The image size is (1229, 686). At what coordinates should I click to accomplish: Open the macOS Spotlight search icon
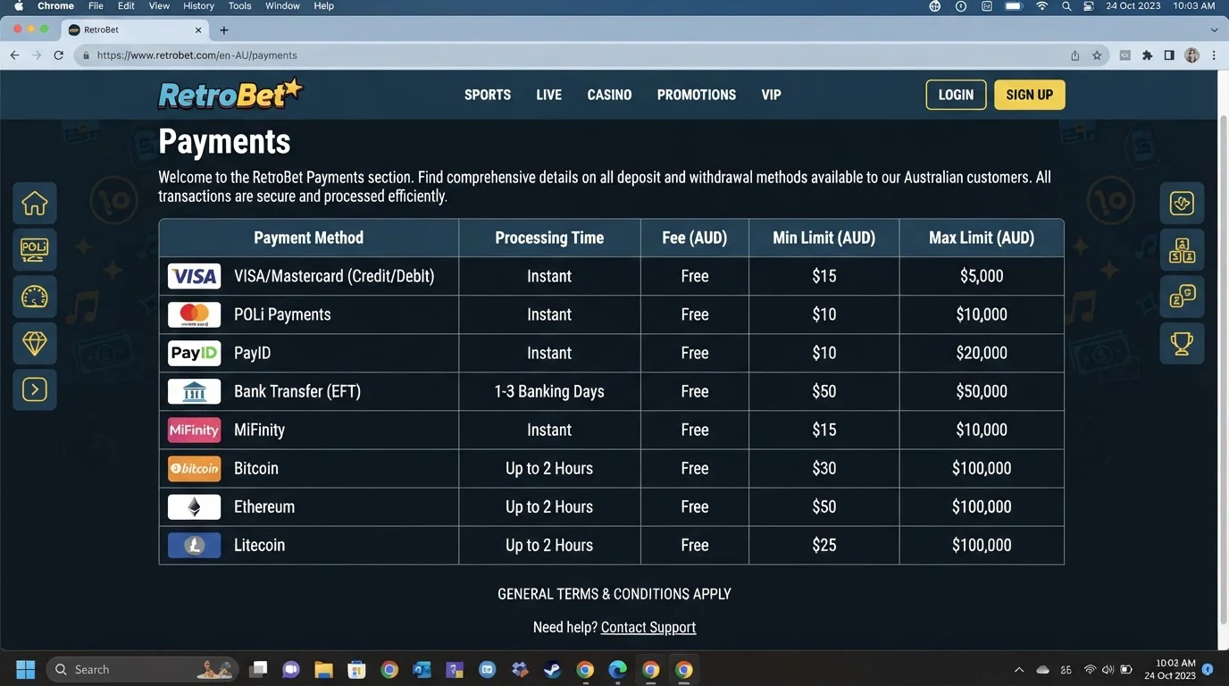[x=1066, y=6]
